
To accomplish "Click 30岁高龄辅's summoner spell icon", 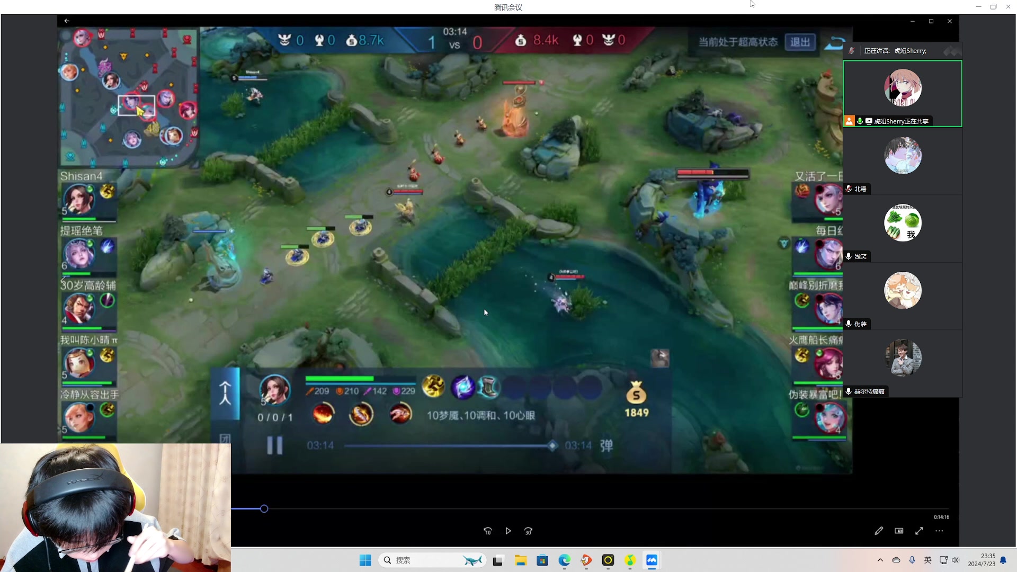I will coord(107,300).
